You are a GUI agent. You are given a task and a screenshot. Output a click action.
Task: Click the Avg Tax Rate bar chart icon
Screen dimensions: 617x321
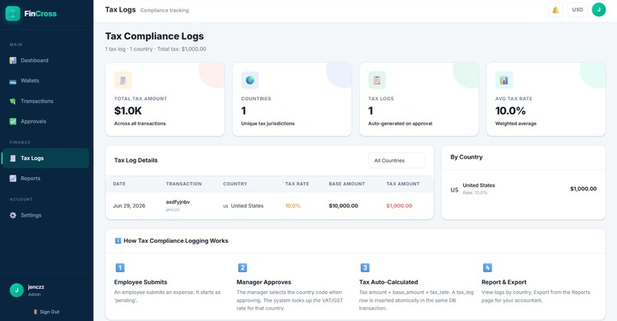coord(504,80)
